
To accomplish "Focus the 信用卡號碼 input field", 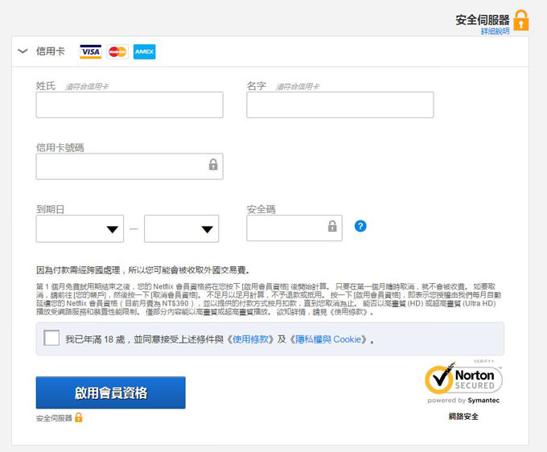I will coord(121,166).
